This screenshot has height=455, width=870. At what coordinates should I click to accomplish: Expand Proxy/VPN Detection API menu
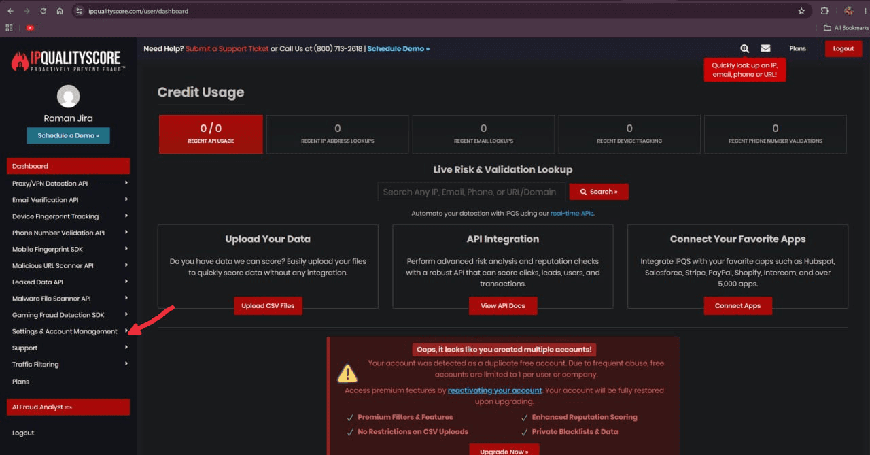pyautogui.click(x=68, y=183)
